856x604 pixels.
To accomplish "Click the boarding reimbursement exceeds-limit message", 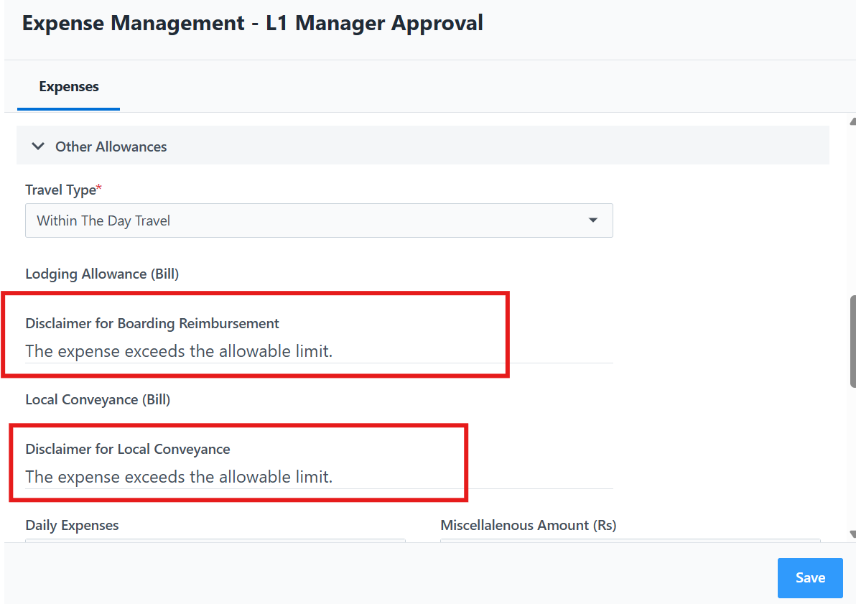I will coord(179,351).
